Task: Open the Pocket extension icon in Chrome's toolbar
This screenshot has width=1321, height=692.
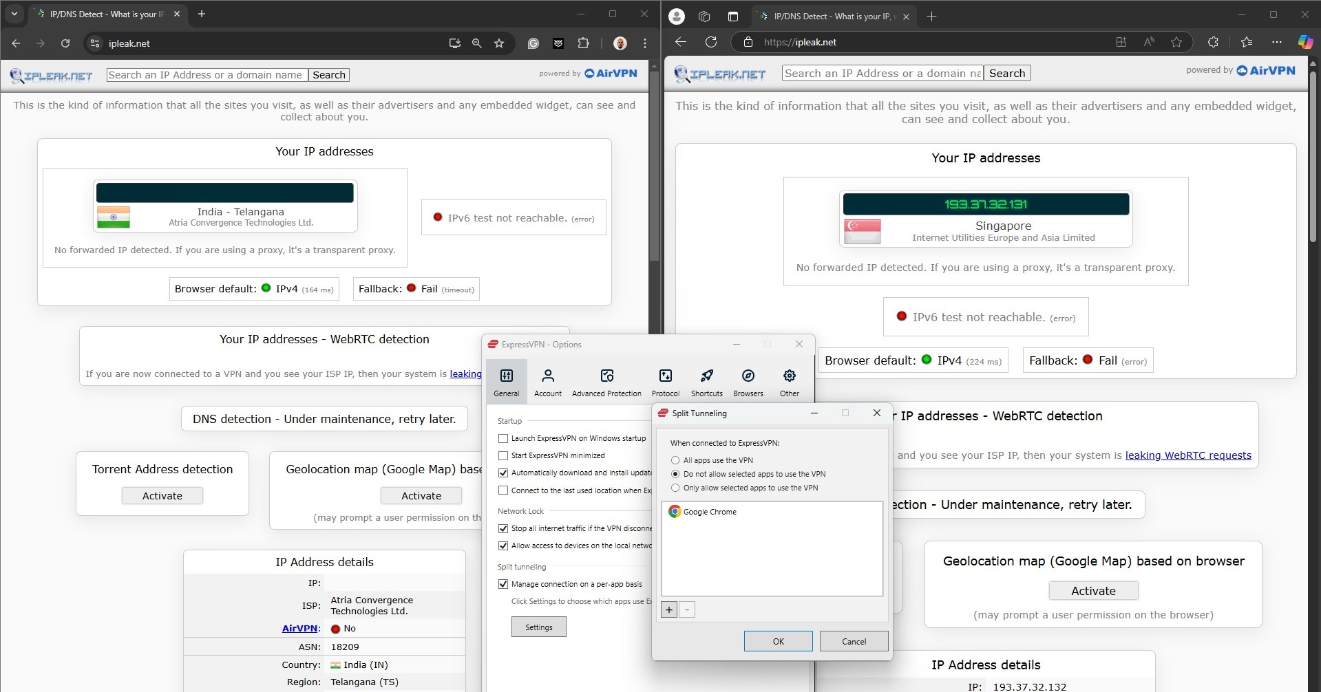Action: 558,43
